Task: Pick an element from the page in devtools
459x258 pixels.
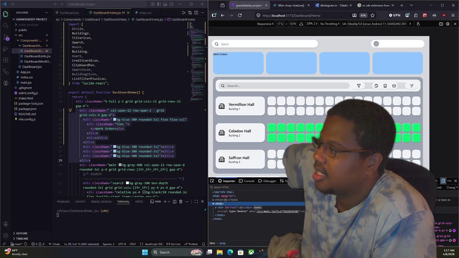Action: pyautogui.click(x=212, y=181)
